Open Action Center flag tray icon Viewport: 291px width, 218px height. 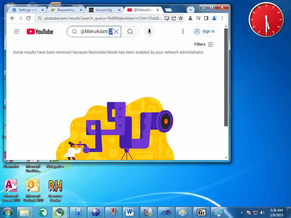tap(249, 213)
